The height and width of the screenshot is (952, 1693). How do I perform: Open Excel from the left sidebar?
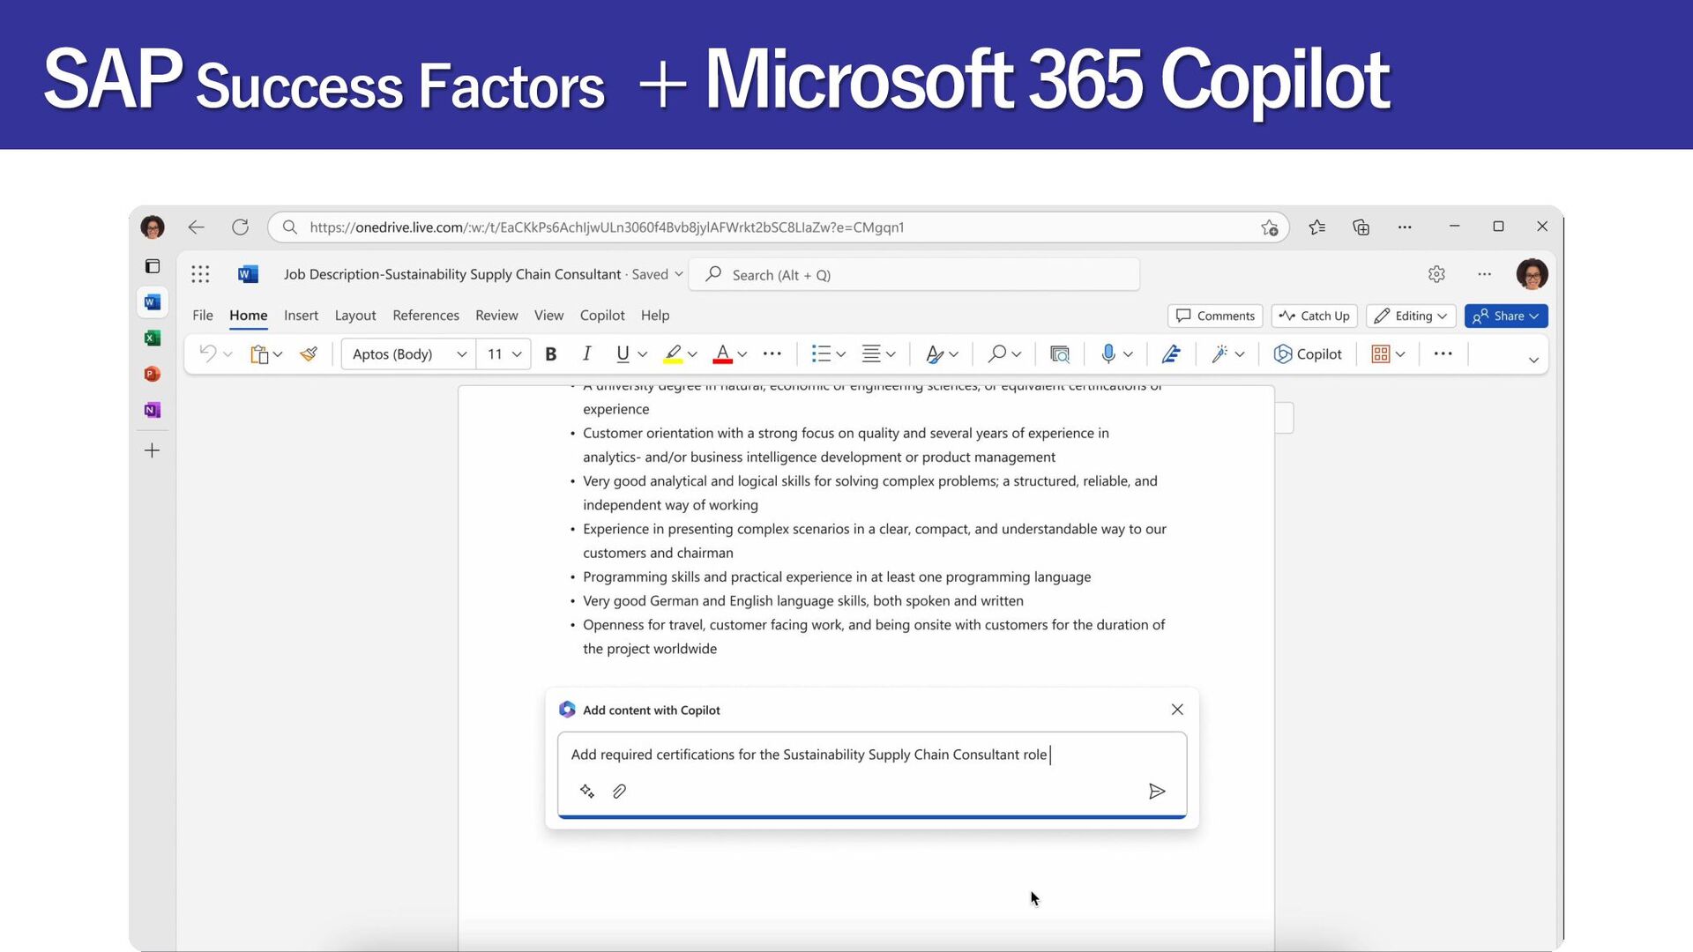pyautogui.click(x=153, y=338)
